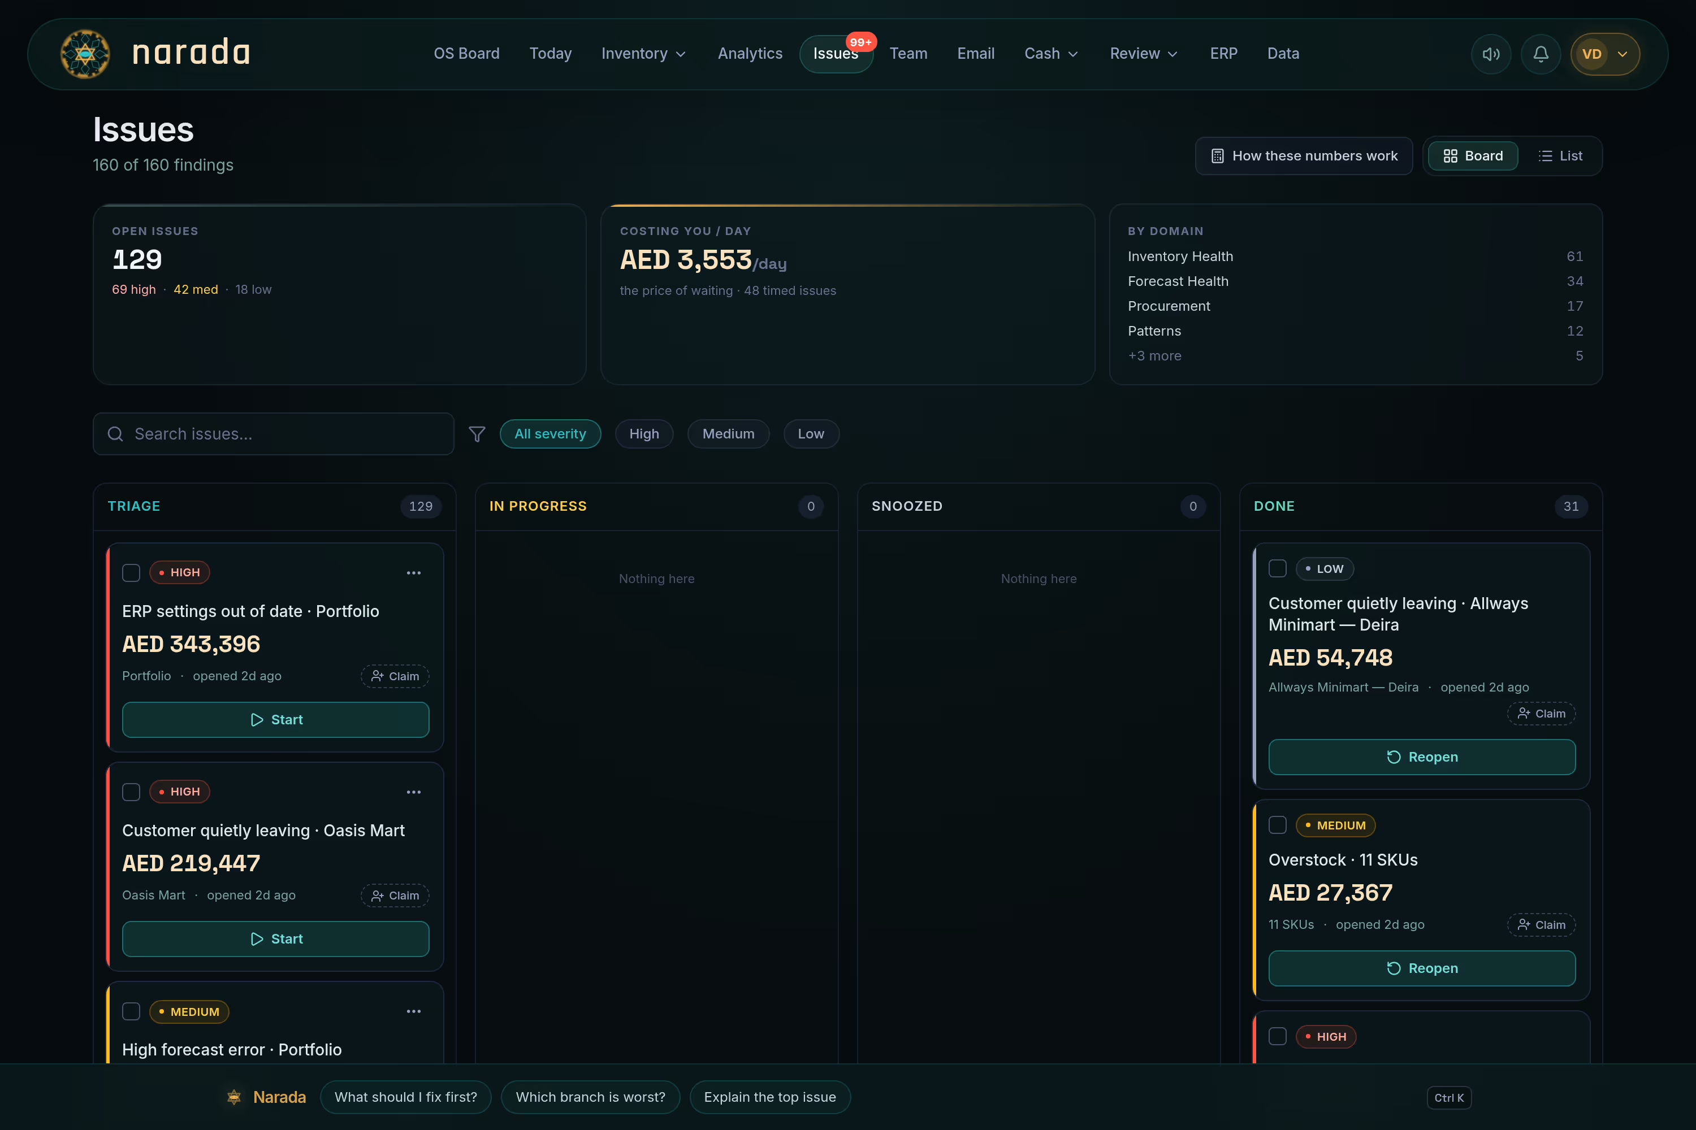Open How these numbers work
This screenshot has height=1130, width=1696.
(x=1304, y=156)
